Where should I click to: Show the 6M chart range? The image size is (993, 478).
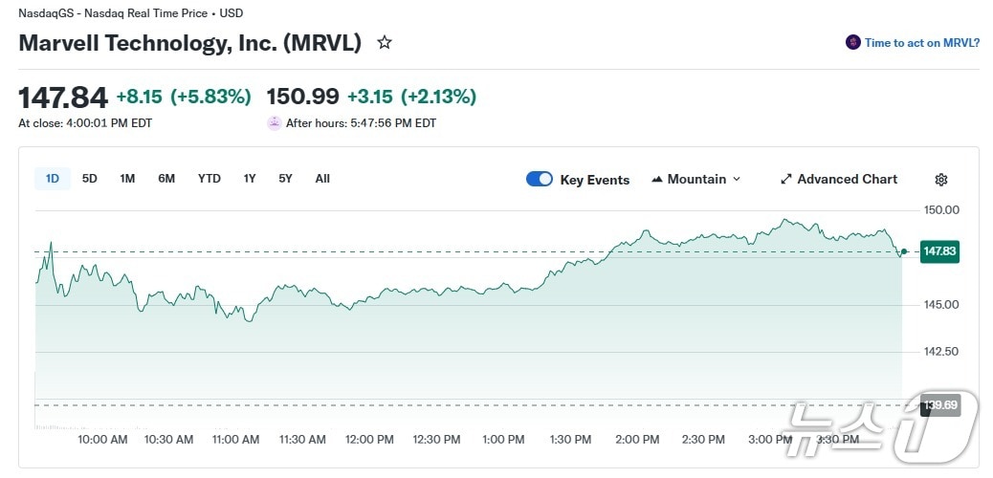166,179
